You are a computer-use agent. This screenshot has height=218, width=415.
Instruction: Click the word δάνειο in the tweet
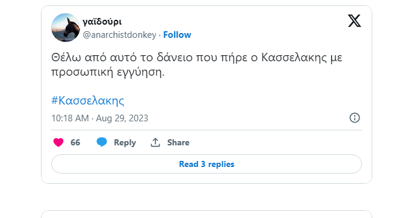pos(175,58)
